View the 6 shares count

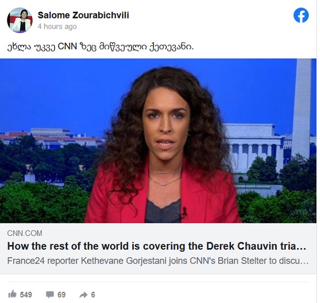(x=93, y=294)
